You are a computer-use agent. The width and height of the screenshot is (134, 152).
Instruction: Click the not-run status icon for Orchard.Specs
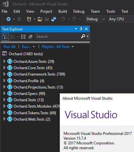click(10, 93)
